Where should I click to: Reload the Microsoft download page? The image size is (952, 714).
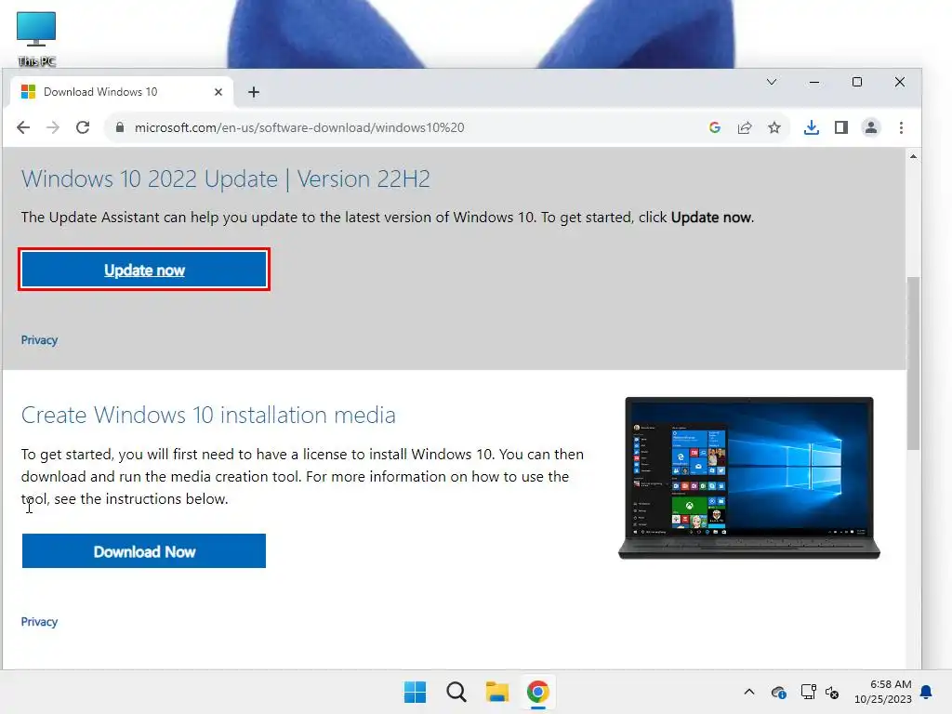click(x=83, y=127)
